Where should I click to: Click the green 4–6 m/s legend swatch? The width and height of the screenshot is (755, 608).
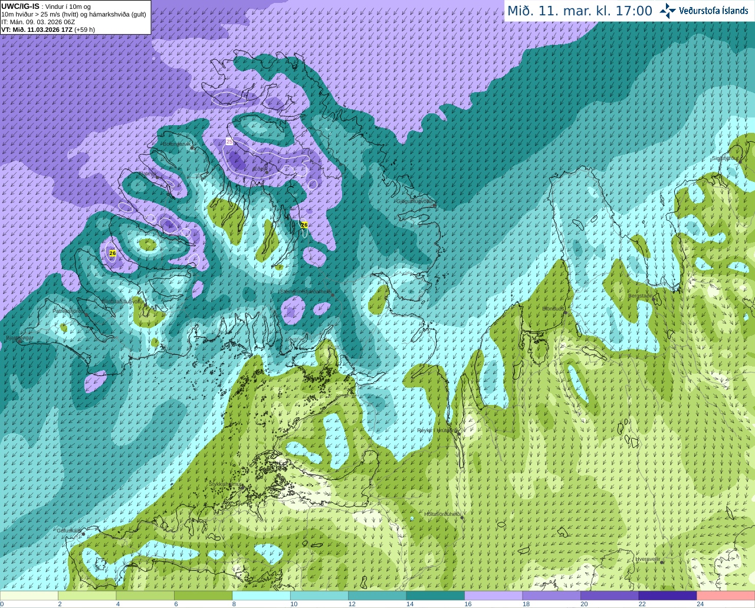pos(145,595)
